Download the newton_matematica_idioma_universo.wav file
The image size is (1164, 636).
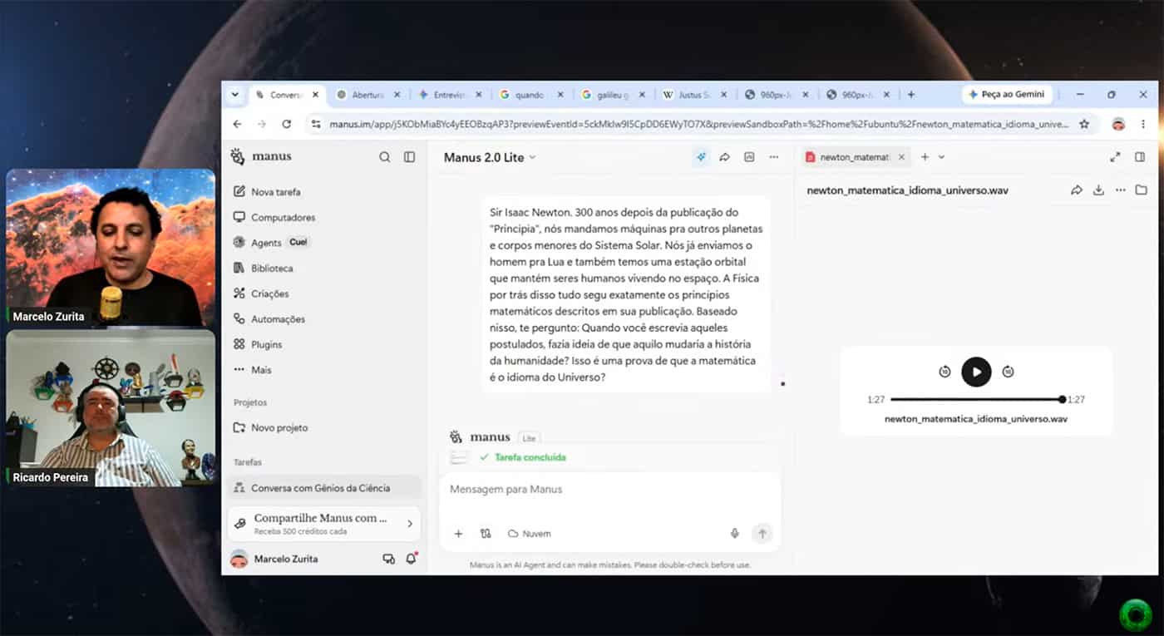click(x=1098, y=190)
